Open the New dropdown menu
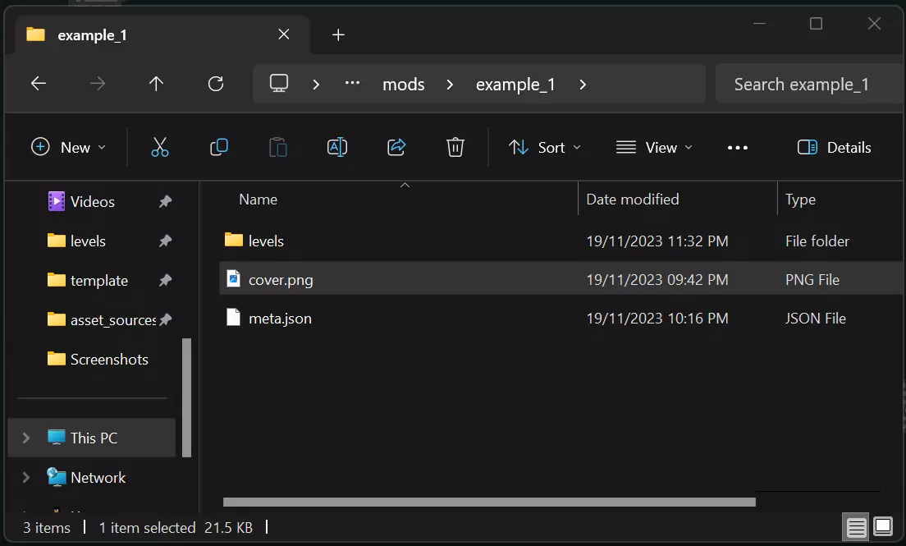Screen dimensions: 906x546 tap(68, 148)
